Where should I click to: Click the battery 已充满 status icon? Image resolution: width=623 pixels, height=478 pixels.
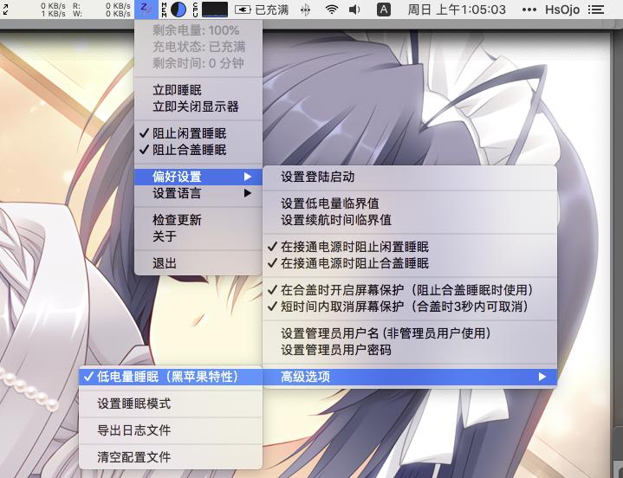coord(262,10)
